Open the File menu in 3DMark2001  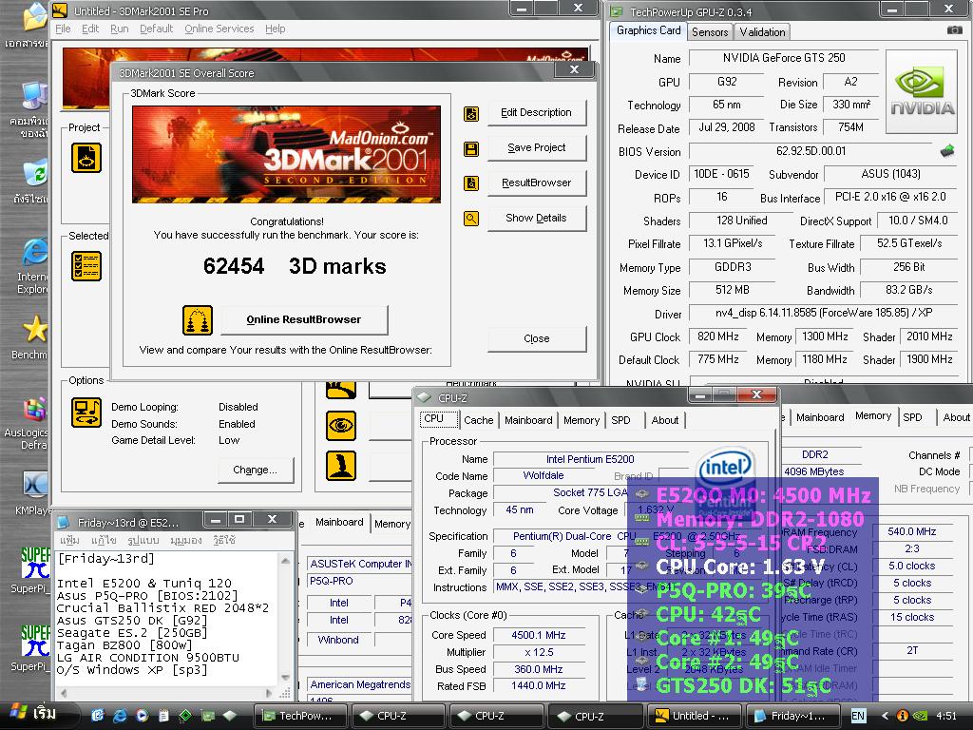[x=63, y=29]
